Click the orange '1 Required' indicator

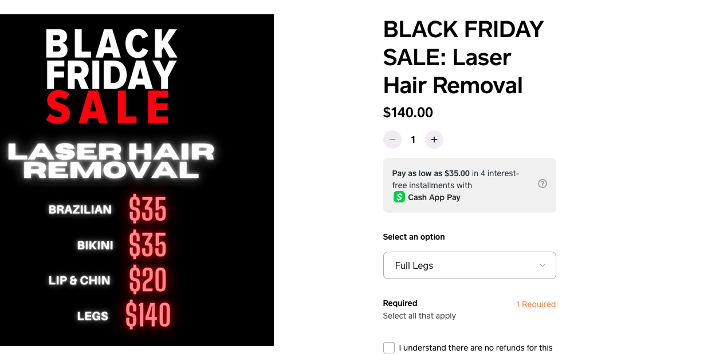(x=536, y=304)
